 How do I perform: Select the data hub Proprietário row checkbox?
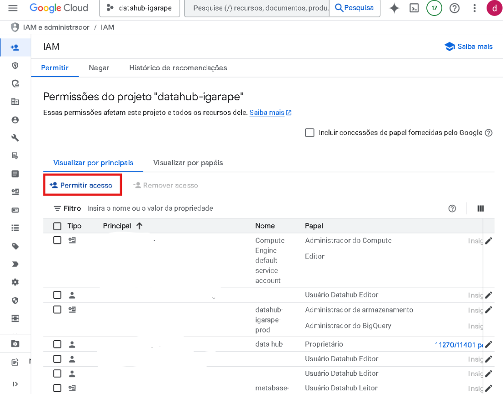(57, 344)
